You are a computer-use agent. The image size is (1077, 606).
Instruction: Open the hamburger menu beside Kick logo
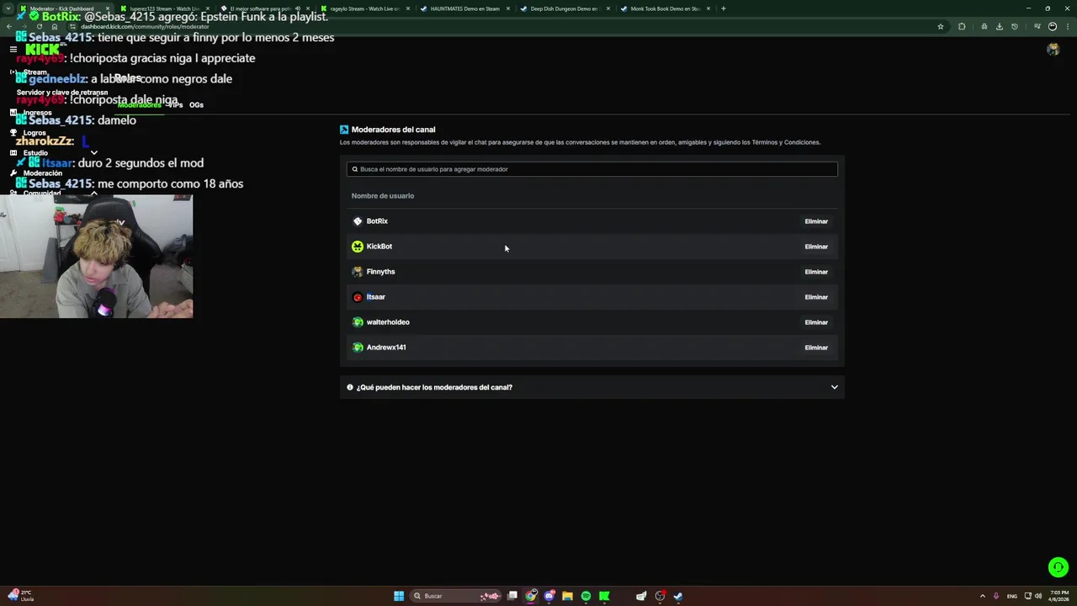coord(13,49)
